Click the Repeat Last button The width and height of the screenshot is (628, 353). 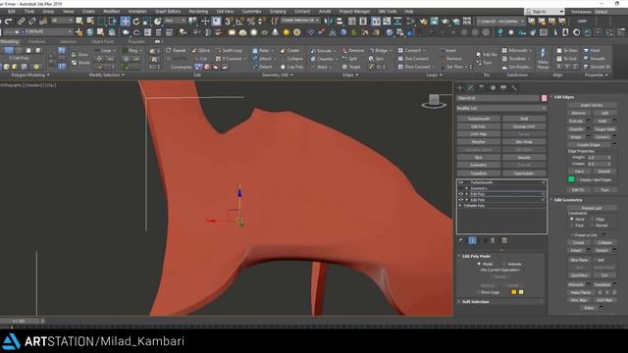pos(592,208)
